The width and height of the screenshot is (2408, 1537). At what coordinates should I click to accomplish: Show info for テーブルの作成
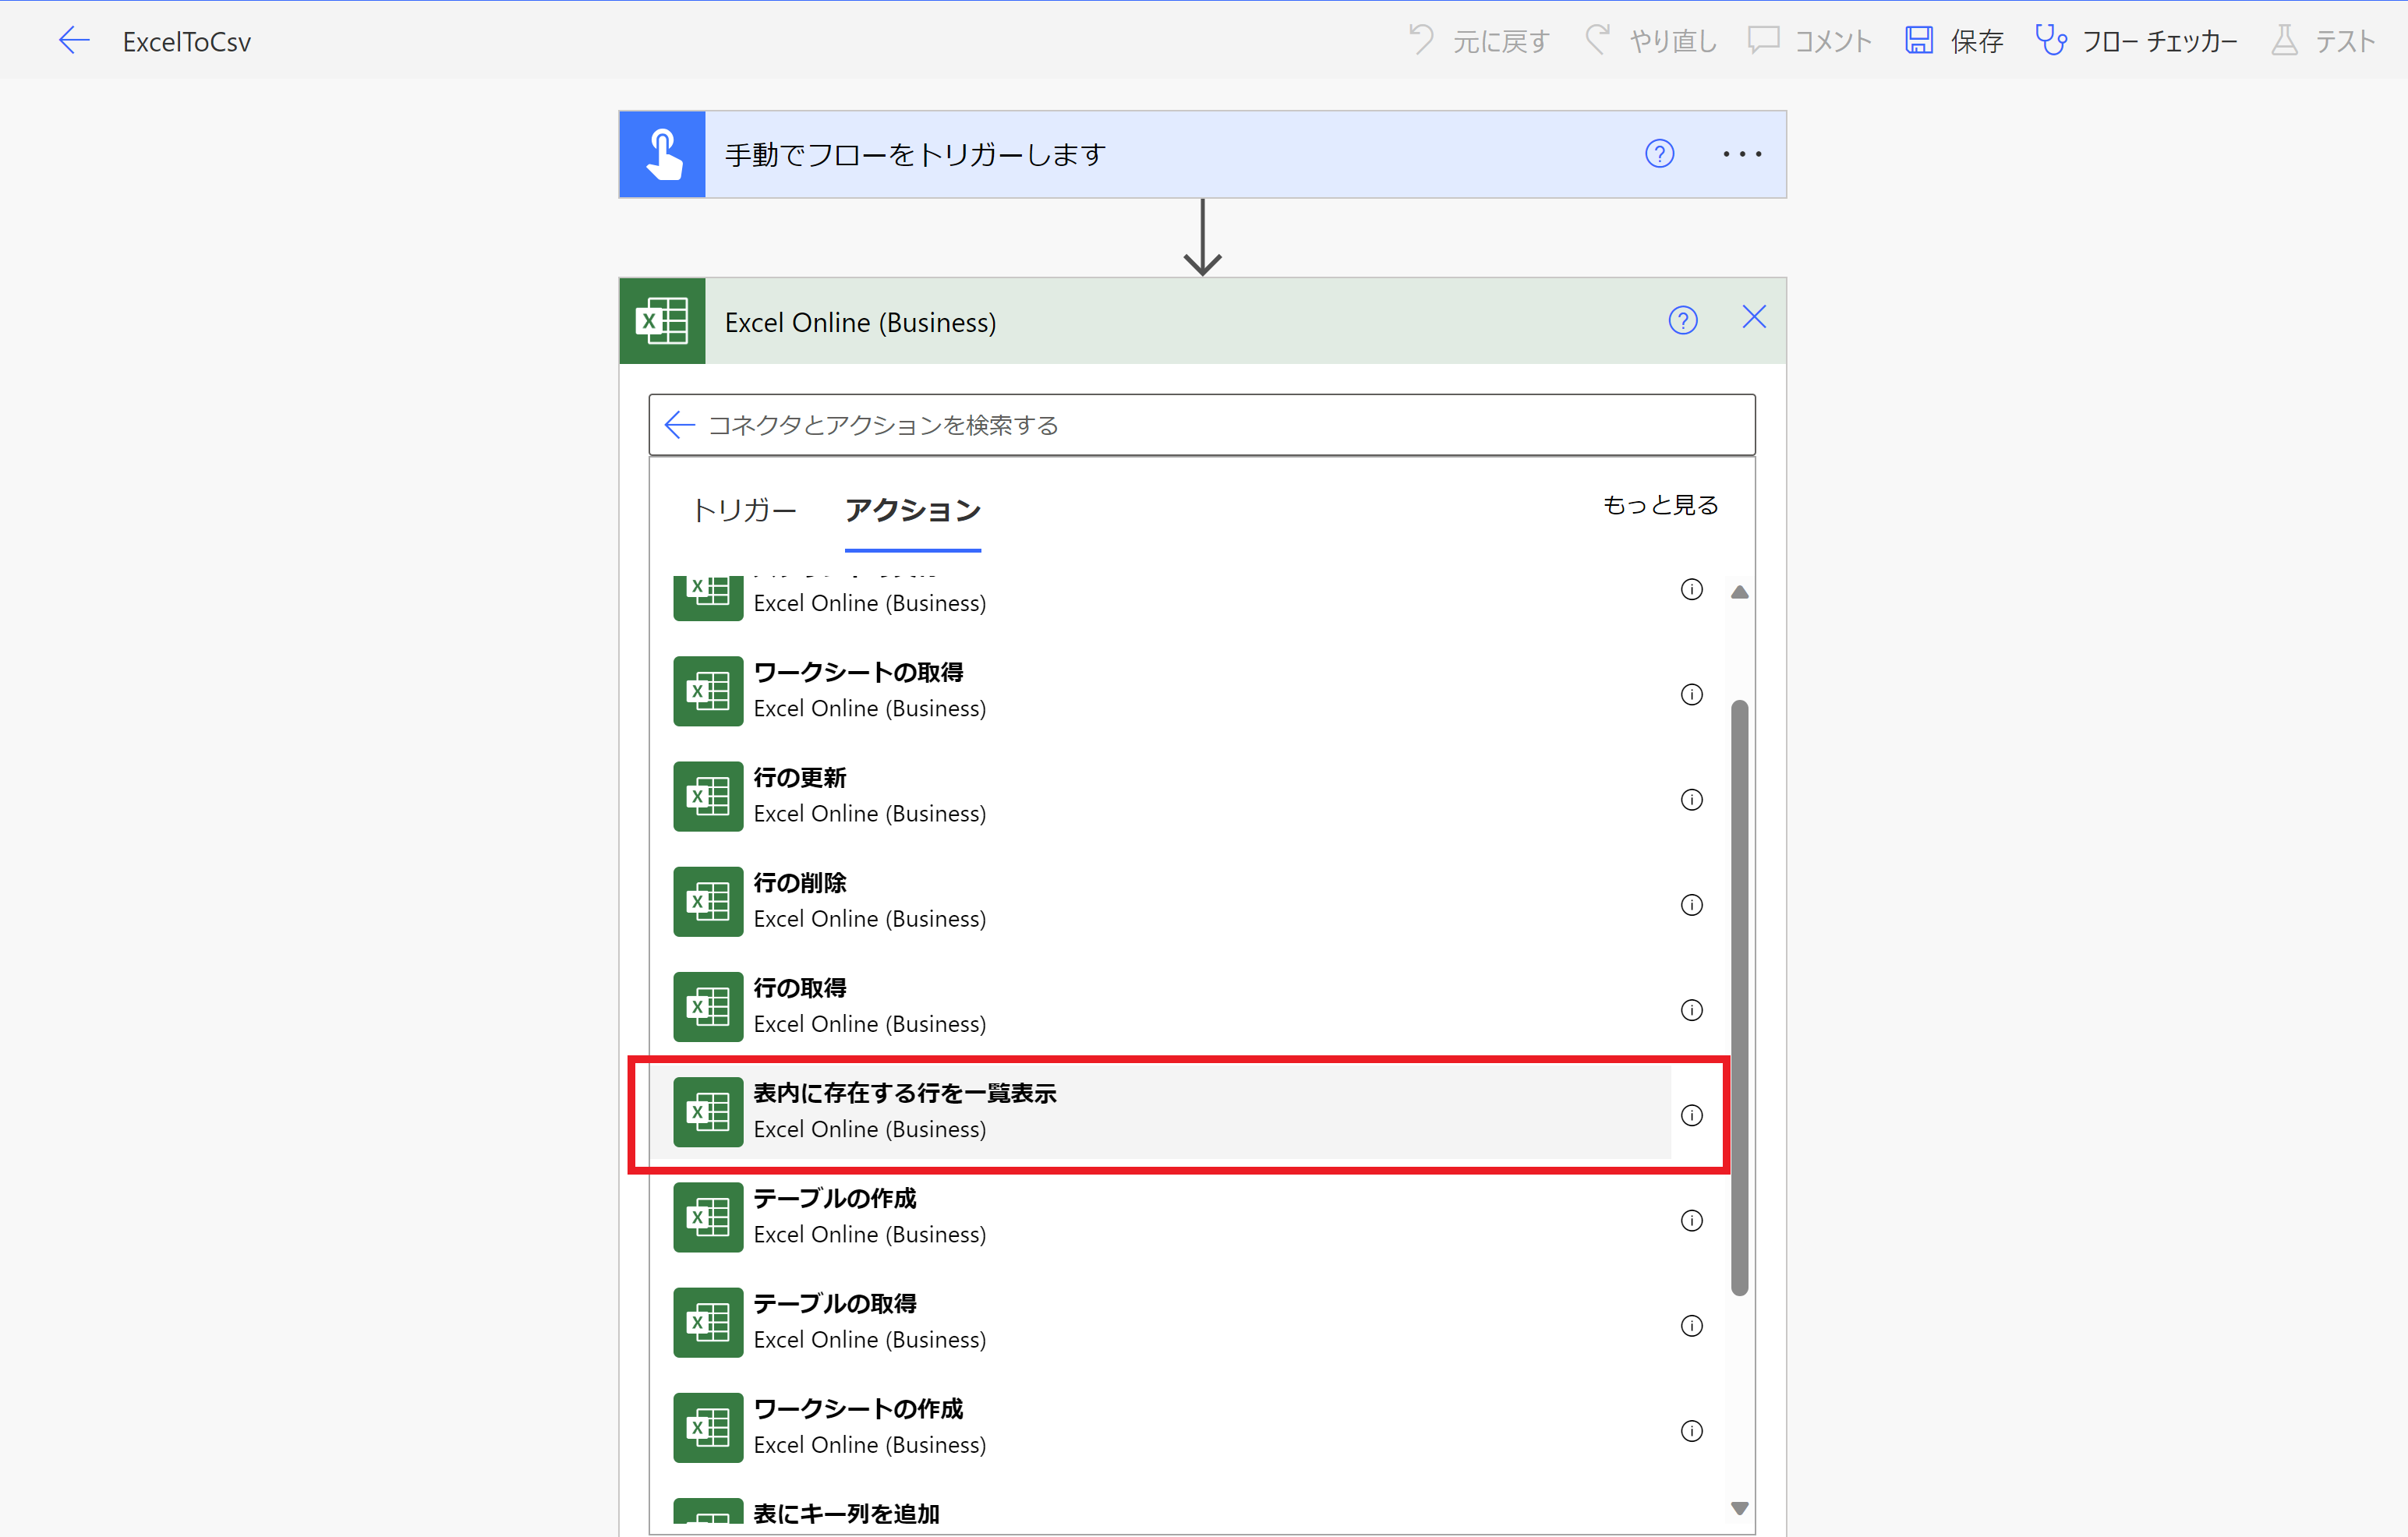tap(1691, 1220)
